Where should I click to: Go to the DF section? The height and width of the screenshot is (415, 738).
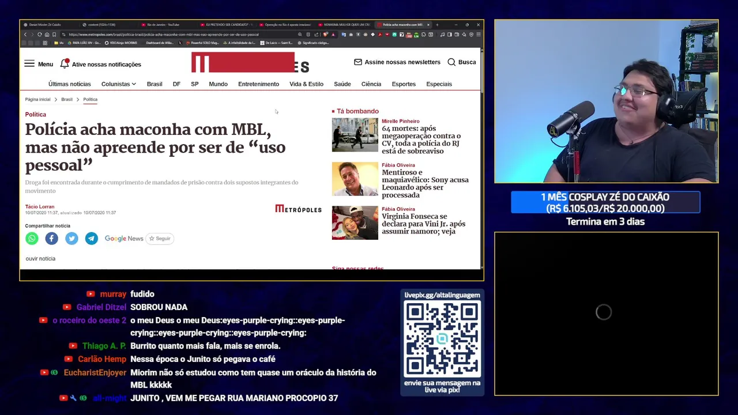point(176,84)
